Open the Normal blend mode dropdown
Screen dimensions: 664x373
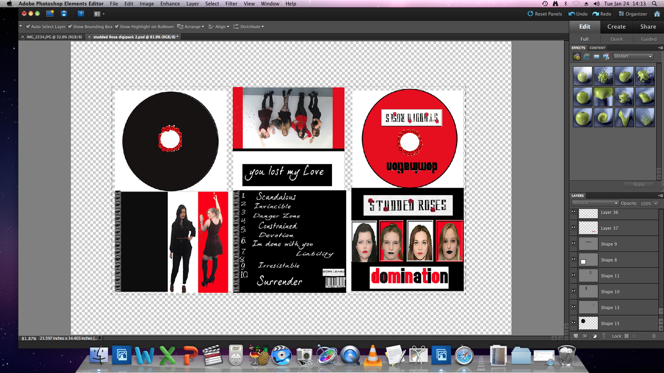tap(595, 203)
